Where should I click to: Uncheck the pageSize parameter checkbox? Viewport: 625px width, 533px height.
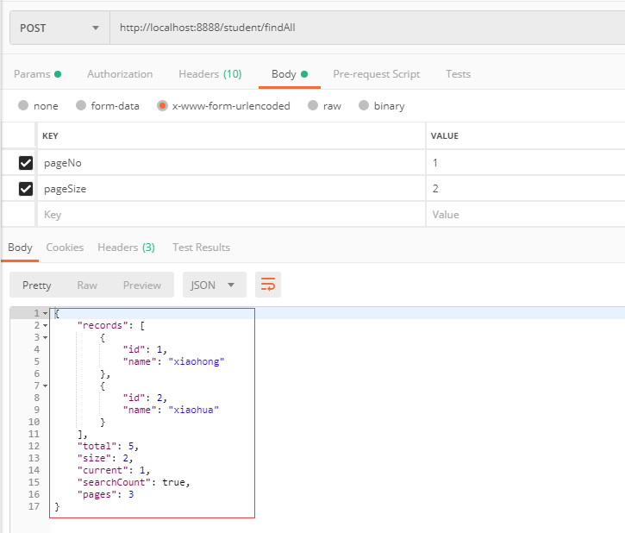(26, 189)
